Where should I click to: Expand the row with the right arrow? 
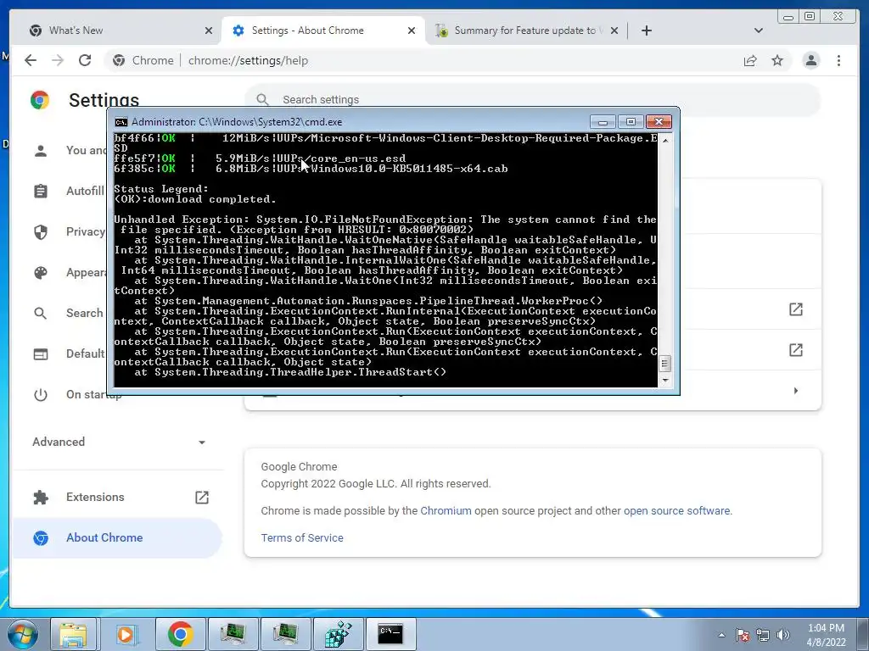(x=796, y=390)
